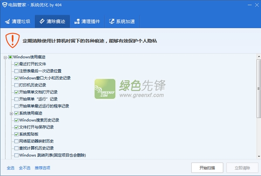Viewport: 261px width, 176px height.
Task: Click the monitor icon for 系统加速
Action: coord(112,21)
